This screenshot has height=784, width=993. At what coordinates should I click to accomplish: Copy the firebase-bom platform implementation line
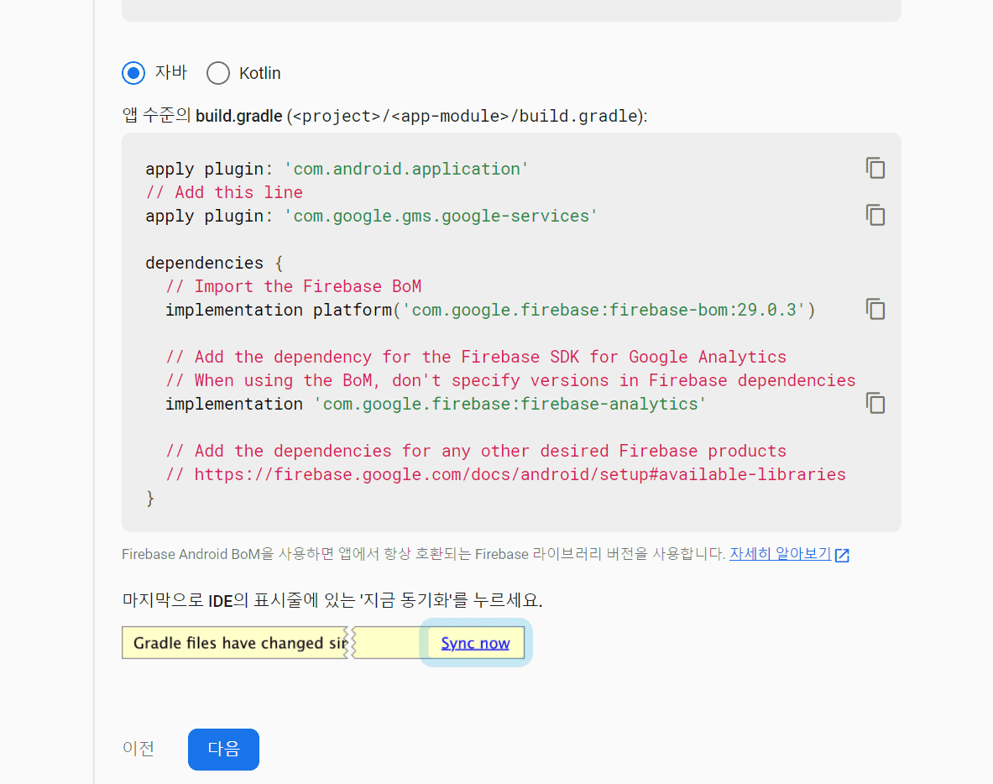pyautogui.click(x=875, y=309)
